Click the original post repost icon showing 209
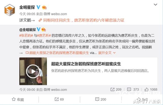163x105 pixels. 116,89
